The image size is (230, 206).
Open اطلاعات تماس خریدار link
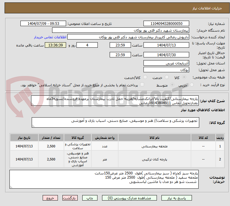pyautogui.click(x=50, y=37)
